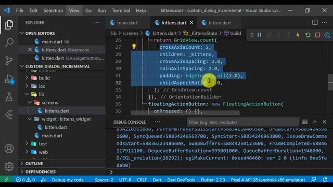Collapse the screens folder
The width and height of the screenshot is (333, 187).
click(50, 103)
